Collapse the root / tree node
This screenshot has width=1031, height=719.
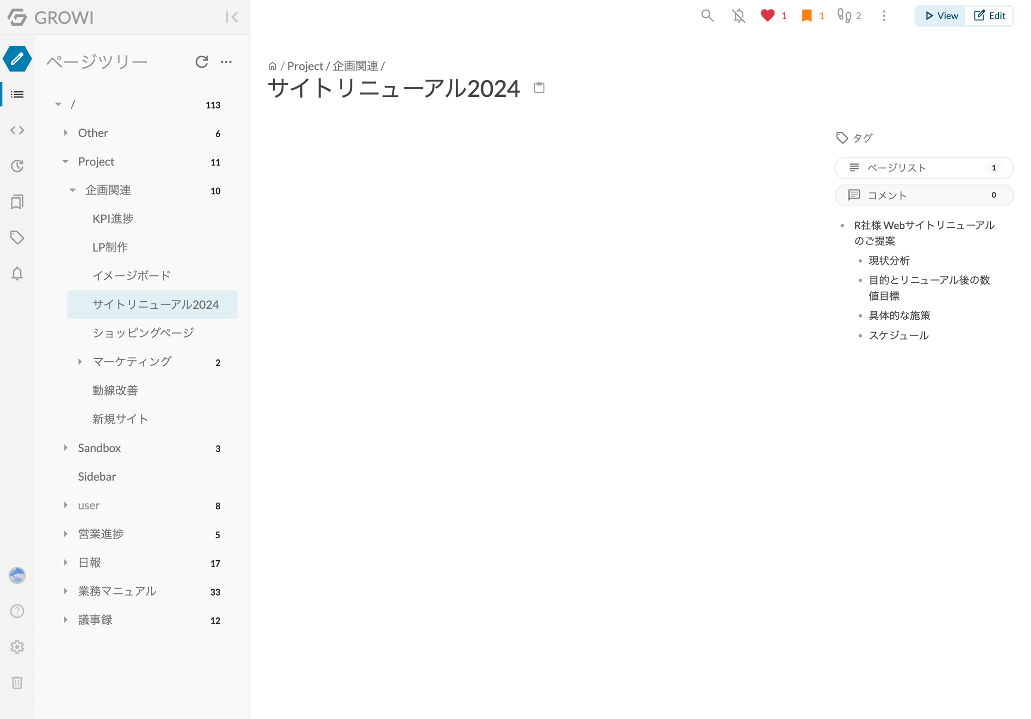click(58, 104)
